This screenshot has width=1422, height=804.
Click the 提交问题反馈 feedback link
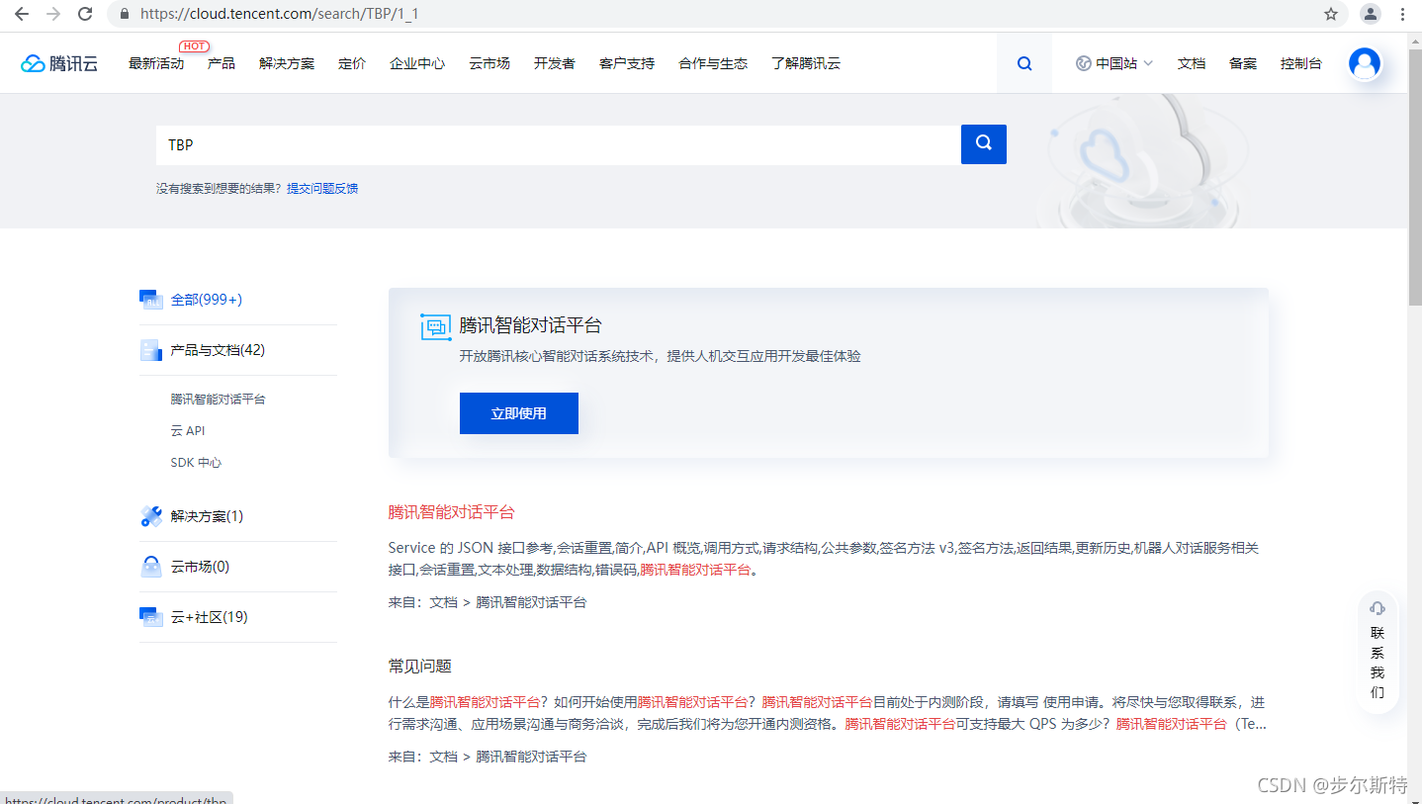(322, 188)
